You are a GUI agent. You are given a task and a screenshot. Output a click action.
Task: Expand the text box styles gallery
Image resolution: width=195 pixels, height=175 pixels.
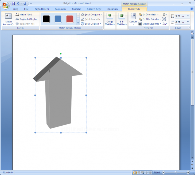(78, 23)
